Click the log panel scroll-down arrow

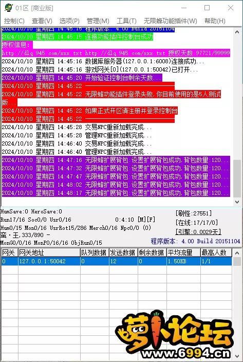[x=237, y=202]
